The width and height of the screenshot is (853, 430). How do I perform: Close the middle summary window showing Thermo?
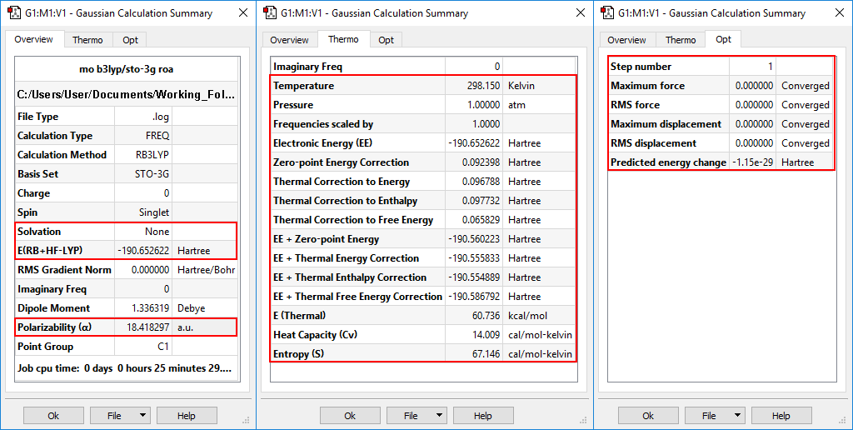581,13
